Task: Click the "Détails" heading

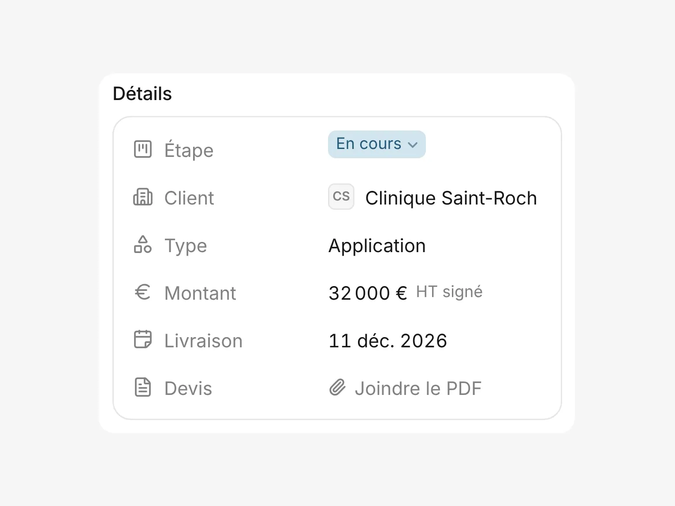Action: [x=142, y=93]
